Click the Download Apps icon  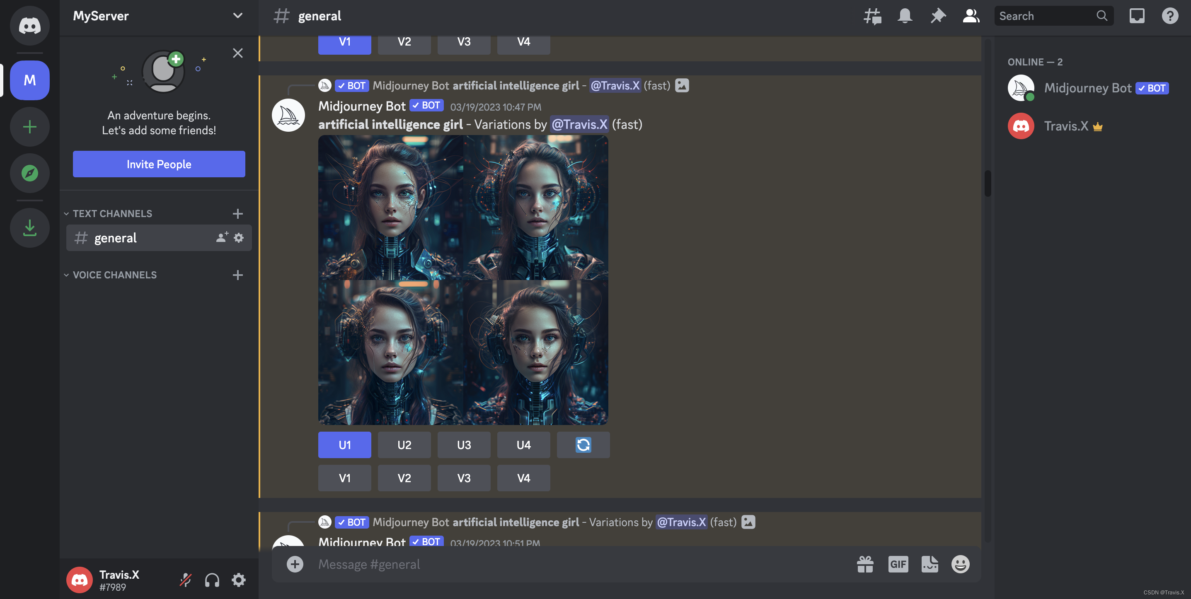[x=29, y=228]
